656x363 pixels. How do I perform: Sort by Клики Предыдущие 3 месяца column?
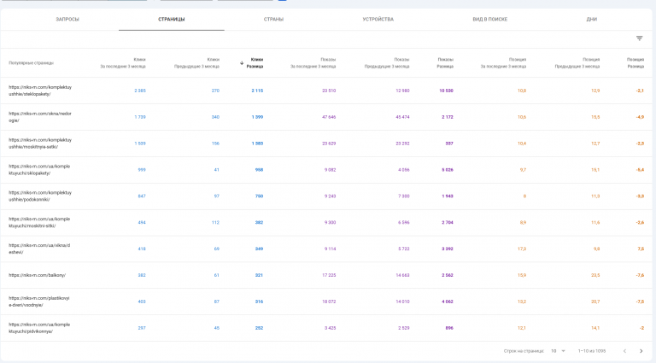196,62
